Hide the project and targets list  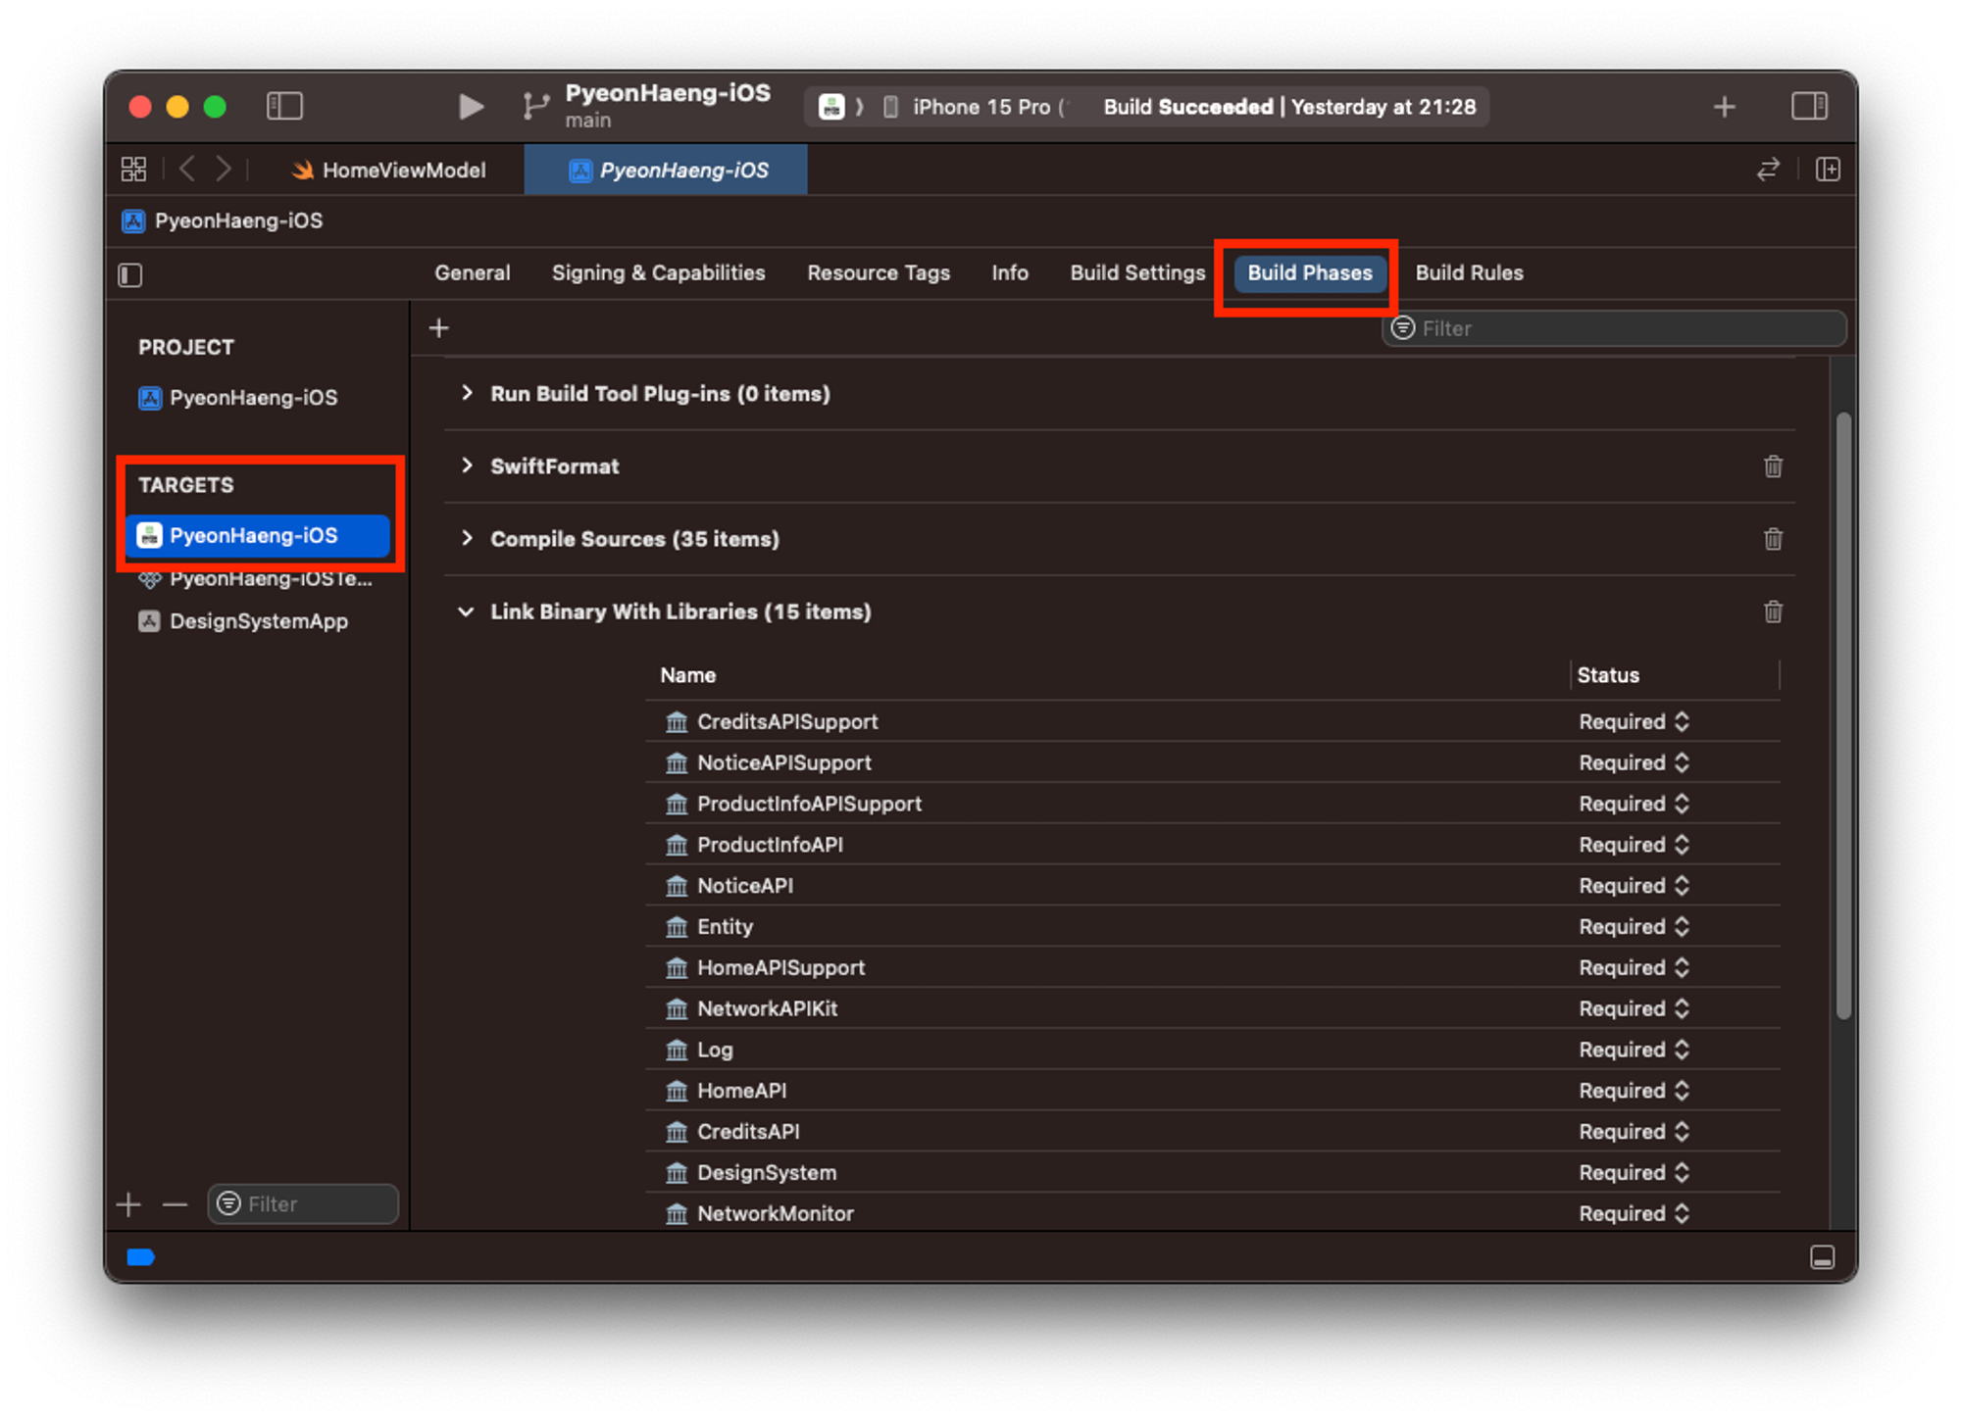click(x=130, y=275)
